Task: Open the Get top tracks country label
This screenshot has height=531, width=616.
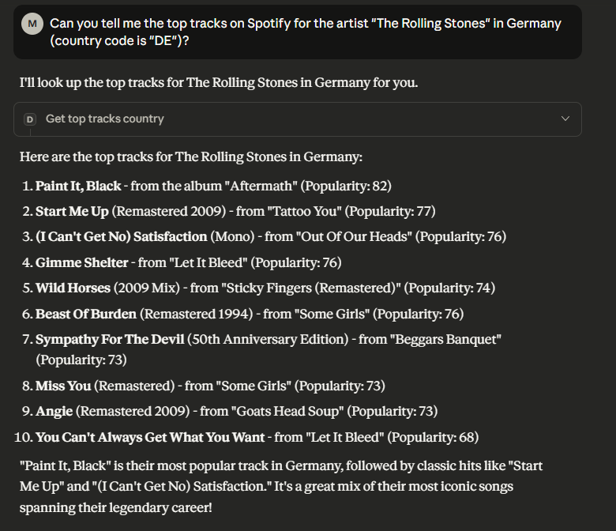Action: click(104, 119)
